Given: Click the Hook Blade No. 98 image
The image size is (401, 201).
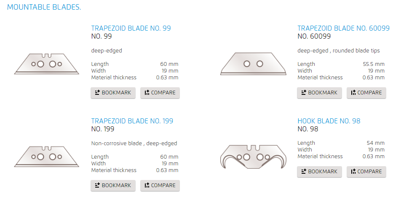Looking at the screenshot, I should [x=253, y=157].
